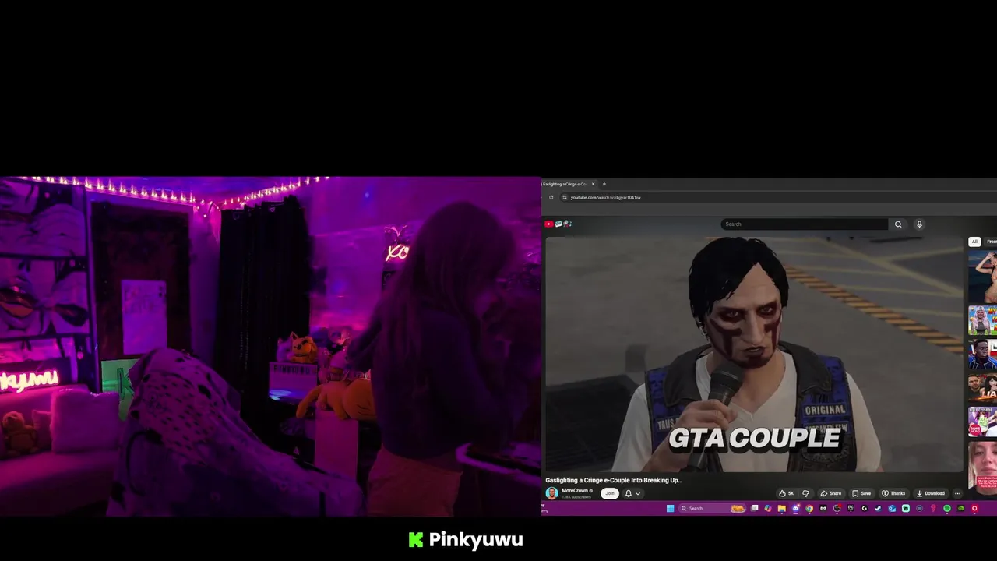Dislike the video with thumbs down
Image resolution: width=997 pixels, height=561 pixels.
point(805,493)
